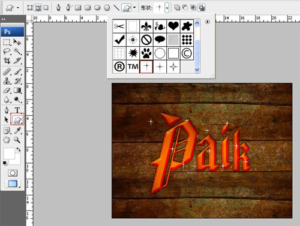
Task: Choose the Ellipse tool in options bar
Action: (x=97, y=8)
